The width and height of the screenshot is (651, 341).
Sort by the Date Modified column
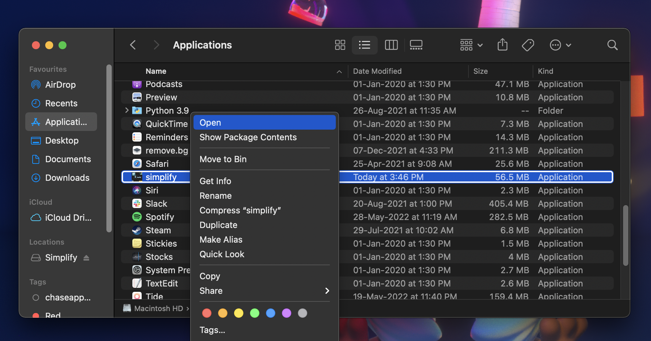pos(377,71)
